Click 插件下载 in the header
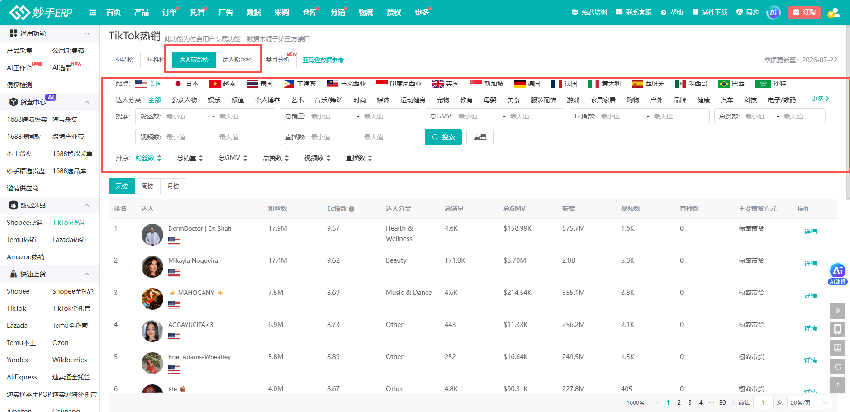 710,13
